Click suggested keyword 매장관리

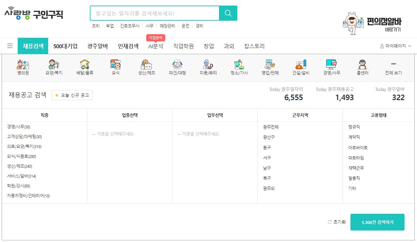click(x=168, y=26)
